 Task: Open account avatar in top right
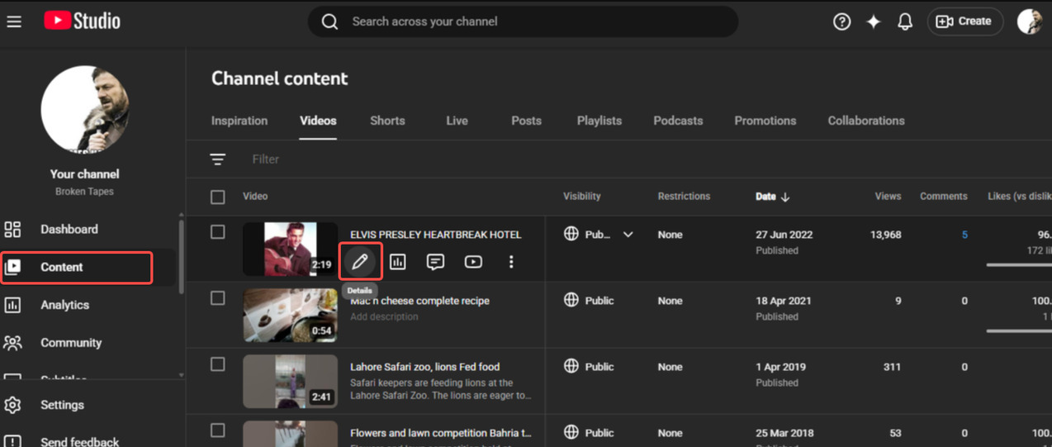coord(1030,21)
